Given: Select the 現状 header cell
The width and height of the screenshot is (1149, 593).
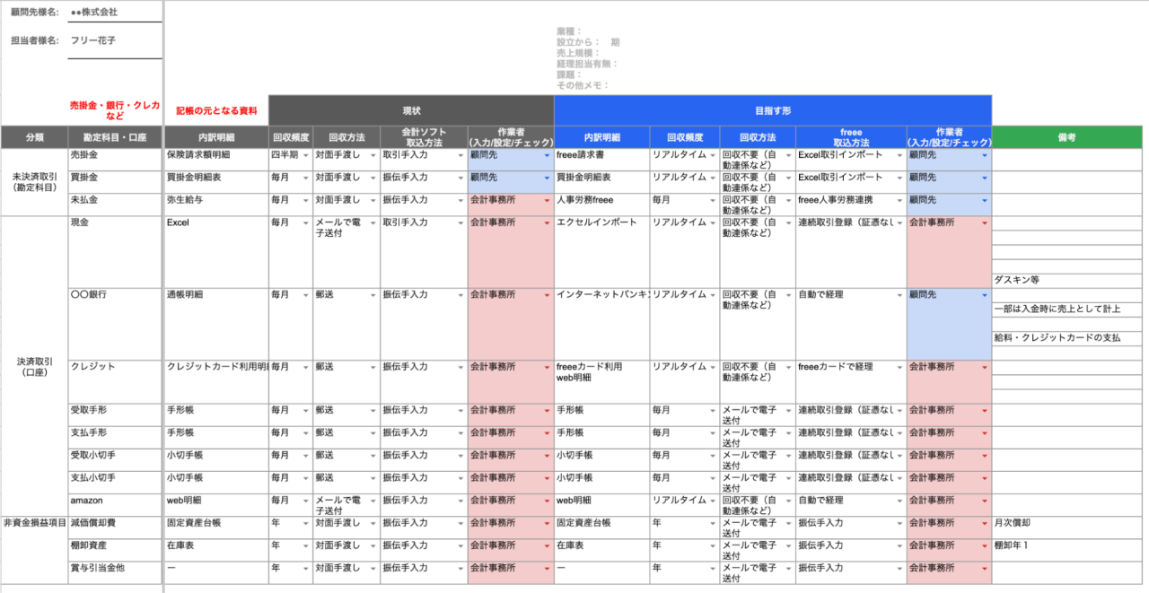Looking at the screenshot, I should coord(411,110).
